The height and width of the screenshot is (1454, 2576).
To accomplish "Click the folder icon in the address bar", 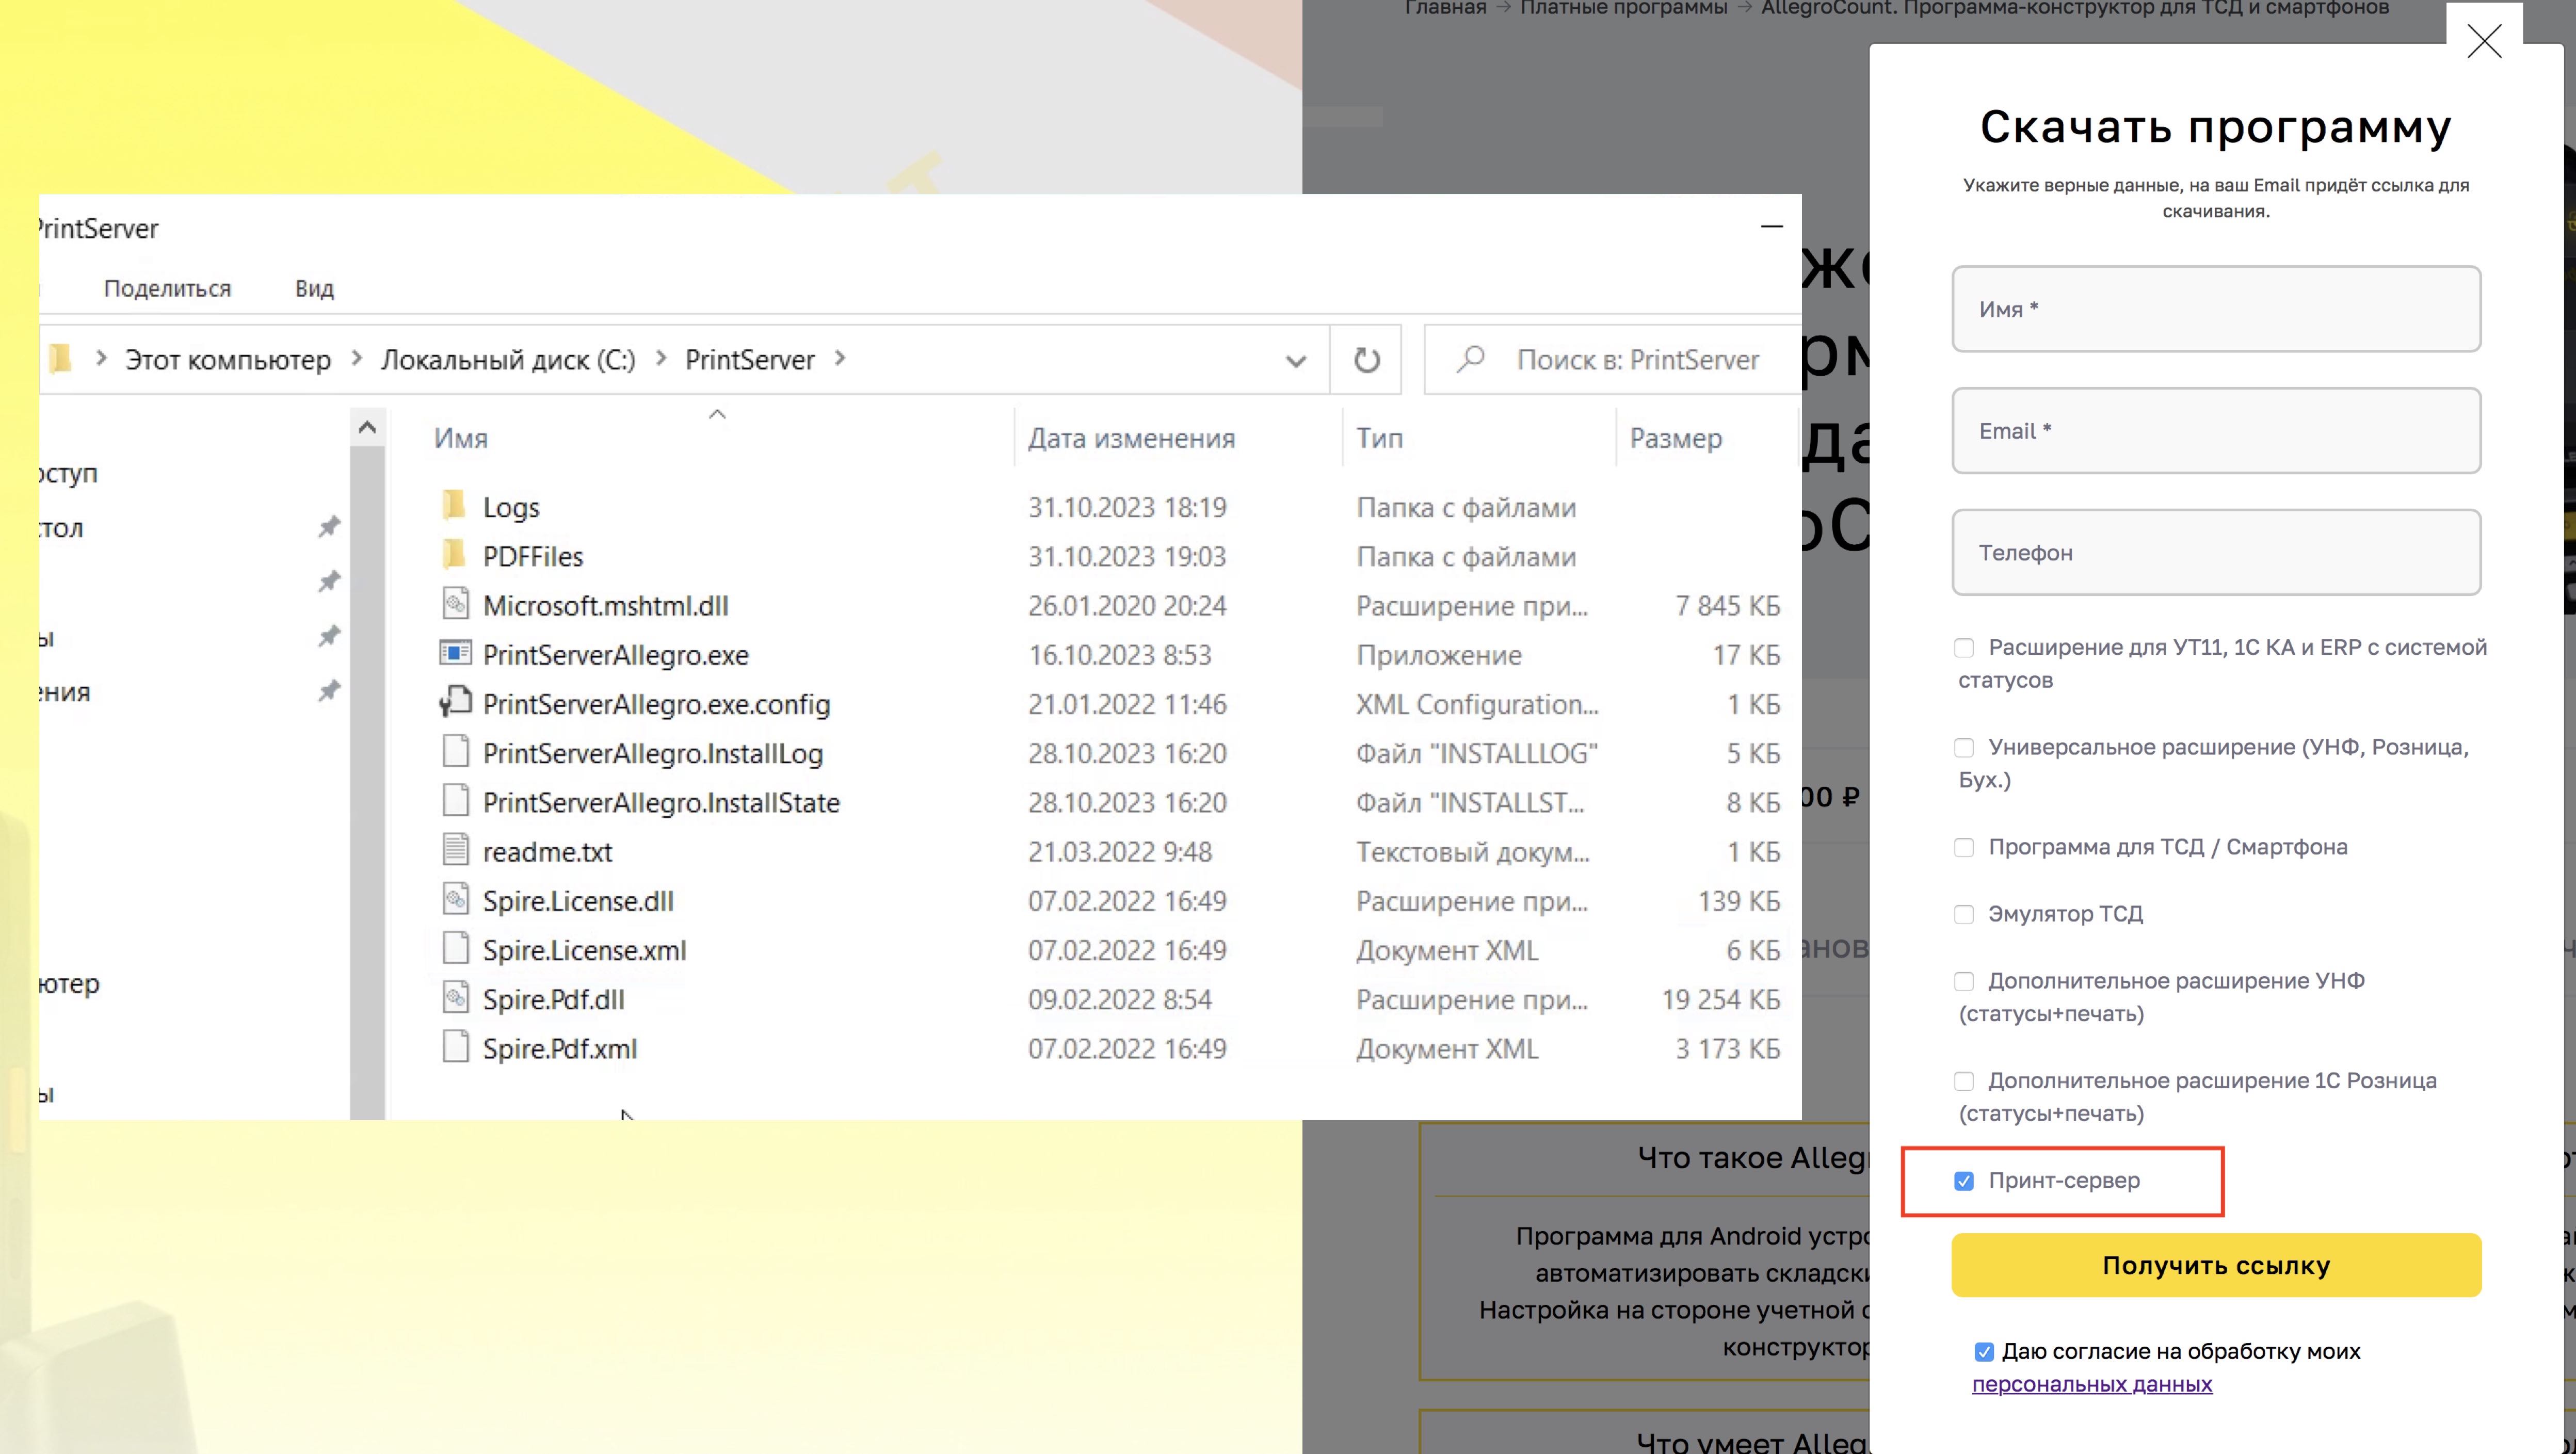I will click(x=60, y=358).
